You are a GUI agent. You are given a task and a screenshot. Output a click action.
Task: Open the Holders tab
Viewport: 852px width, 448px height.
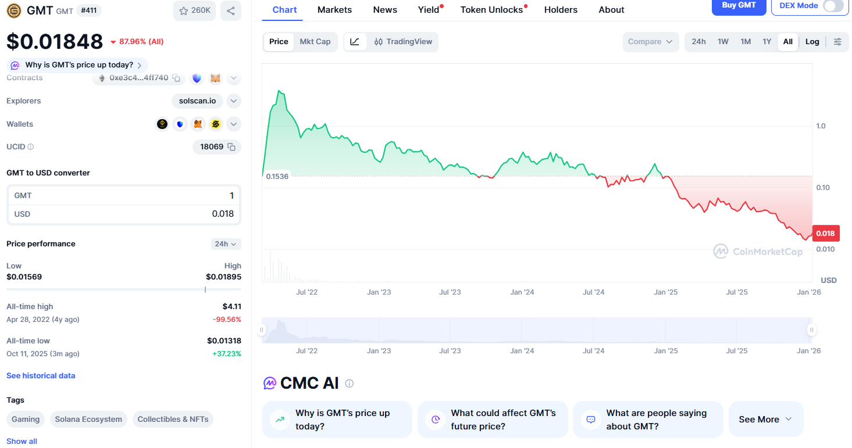pyautogui.click(x=561, y=10)
